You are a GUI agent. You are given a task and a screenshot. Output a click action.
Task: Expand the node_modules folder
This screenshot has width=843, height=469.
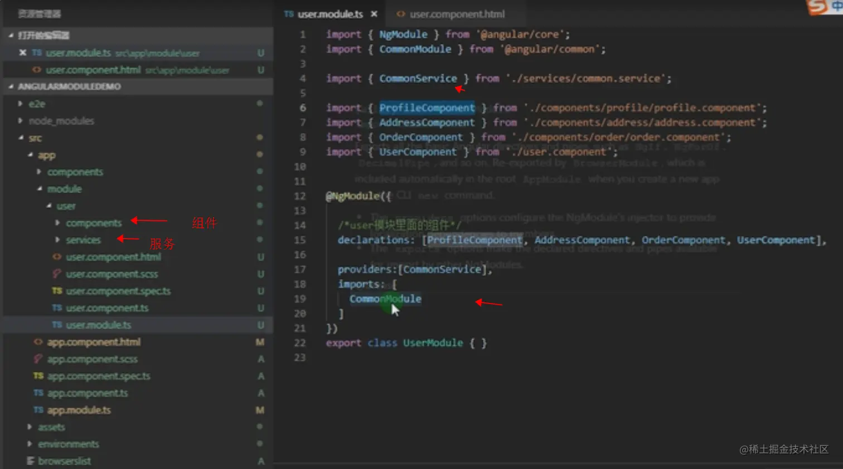click(x=21, y=121)
